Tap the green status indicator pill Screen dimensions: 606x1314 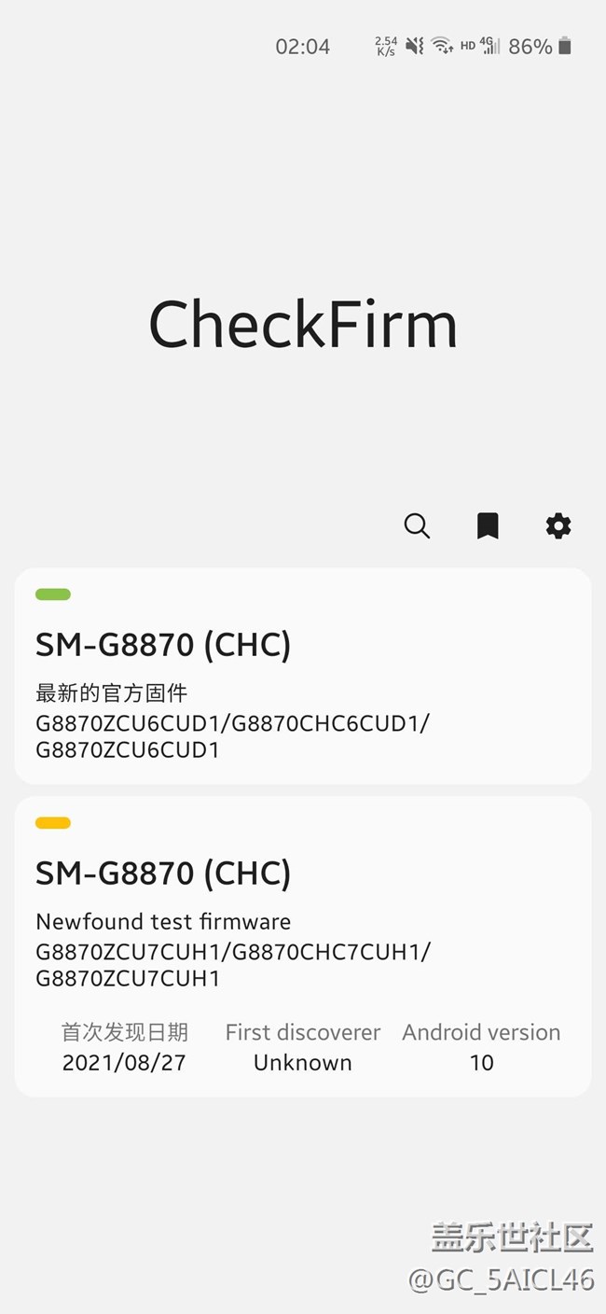pos(53,594)
